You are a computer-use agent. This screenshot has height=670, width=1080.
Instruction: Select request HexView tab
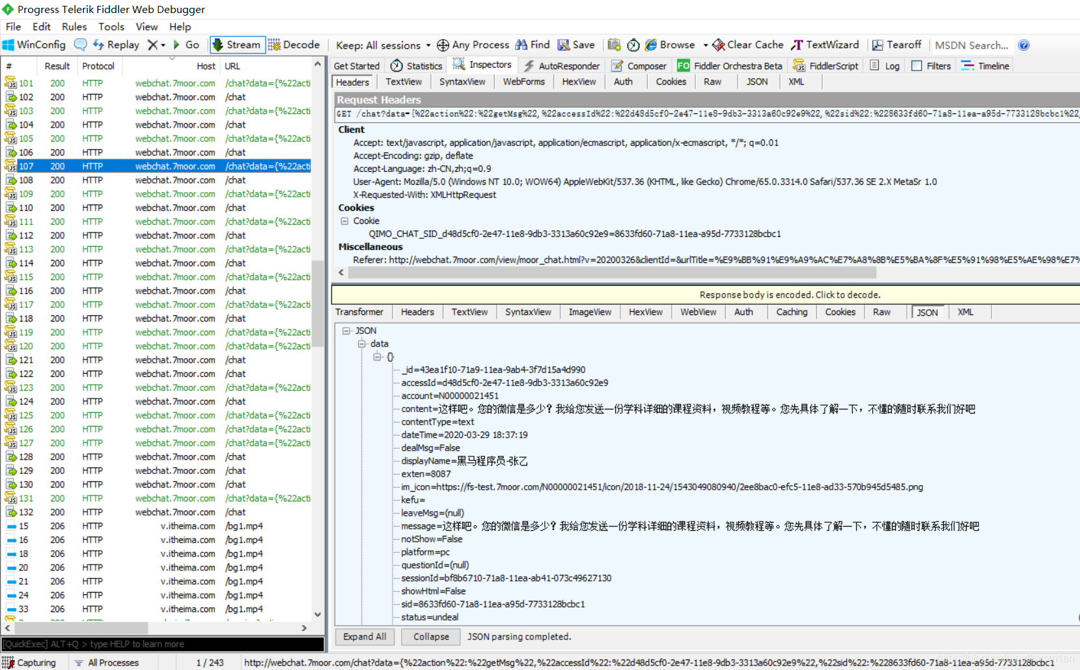coord(579,82)
